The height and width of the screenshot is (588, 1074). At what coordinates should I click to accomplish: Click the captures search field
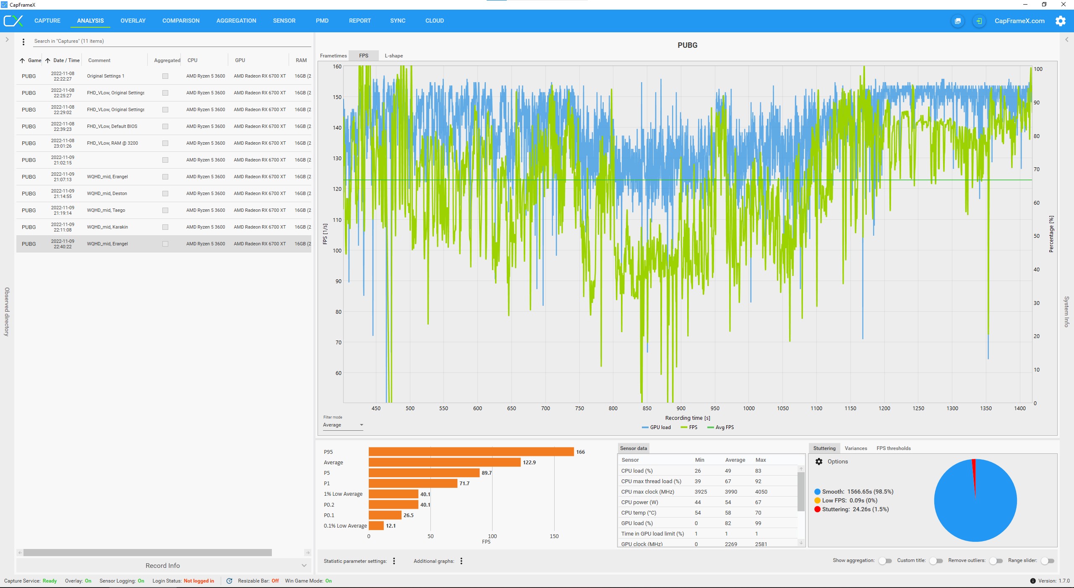pyautogui.click(x=168, y=41)
